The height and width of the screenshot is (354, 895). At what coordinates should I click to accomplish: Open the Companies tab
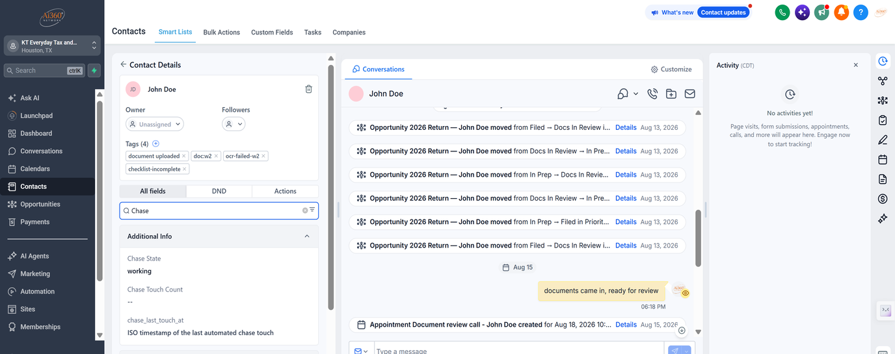click(x=349, y=32)
